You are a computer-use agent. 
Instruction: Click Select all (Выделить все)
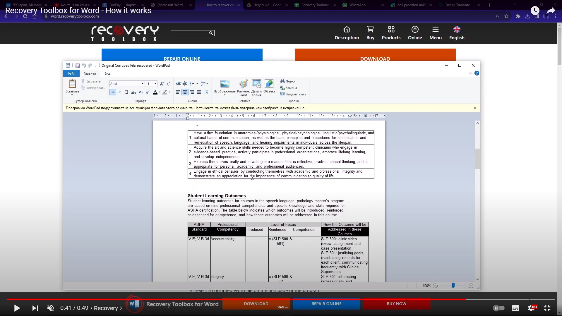click(293, 94)
